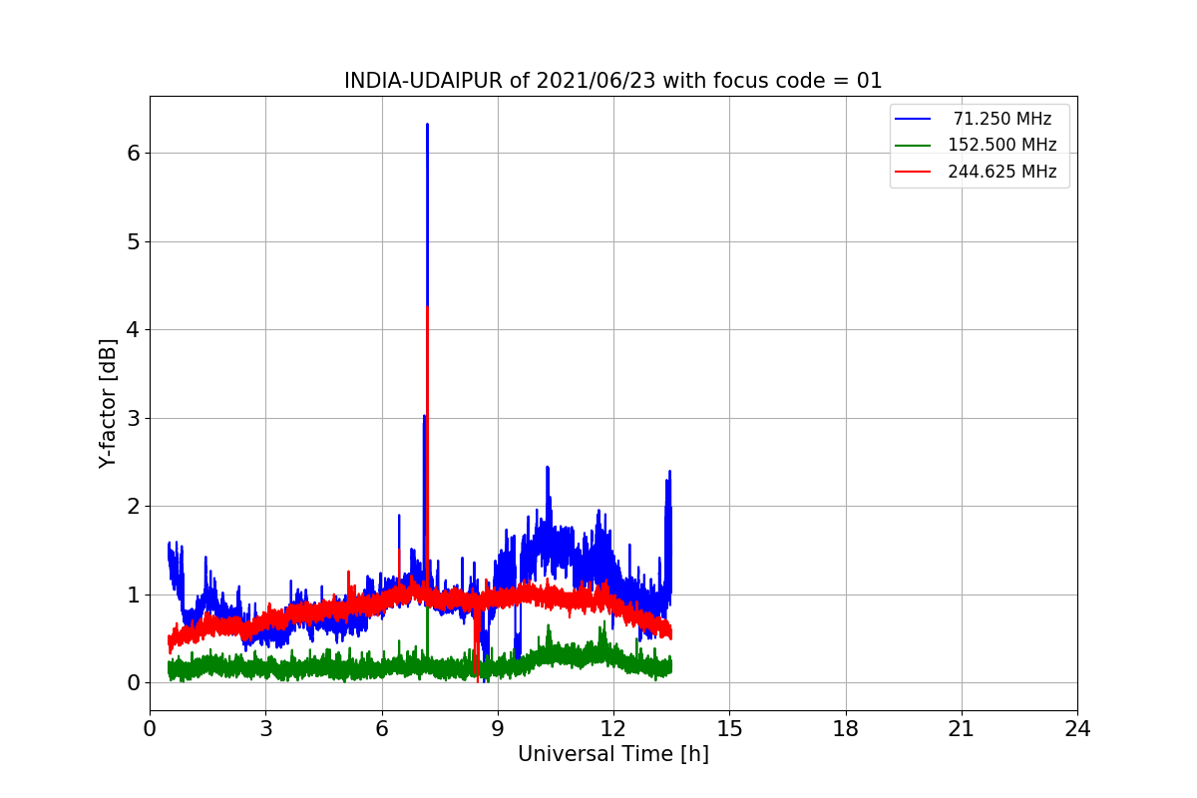Click y-axis tick label 5
Screen dimensions: 1197x798
point(132,241)
